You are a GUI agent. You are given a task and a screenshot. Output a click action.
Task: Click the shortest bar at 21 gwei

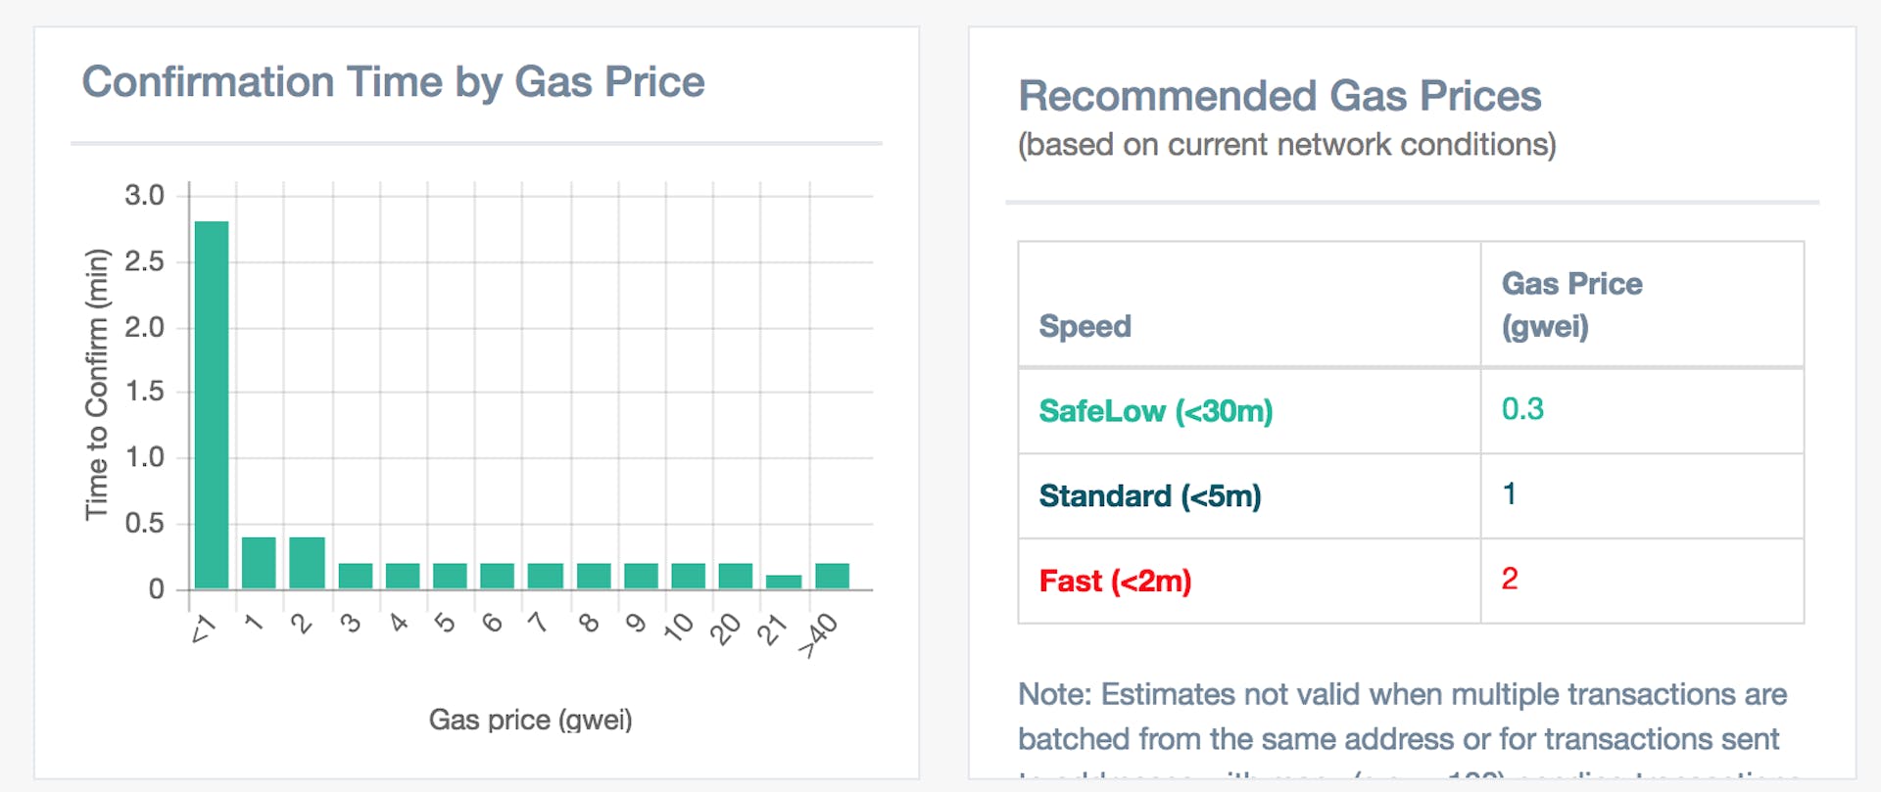point(784,582)
